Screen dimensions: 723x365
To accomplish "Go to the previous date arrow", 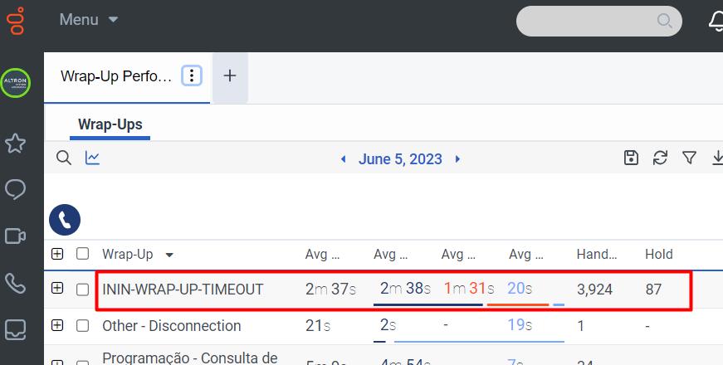I will click(x=344, y=159).
